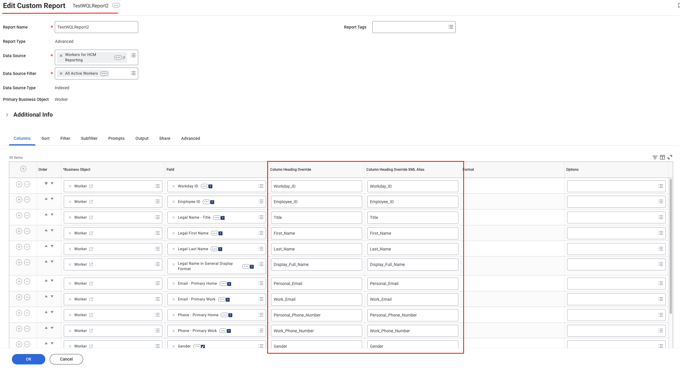Click the filter icon above the grid

click(x=655, y=157)
